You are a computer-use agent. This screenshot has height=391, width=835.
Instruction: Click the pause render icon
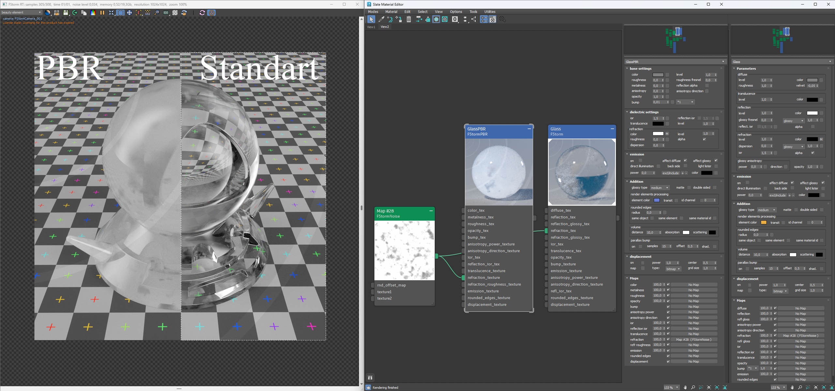102,13
